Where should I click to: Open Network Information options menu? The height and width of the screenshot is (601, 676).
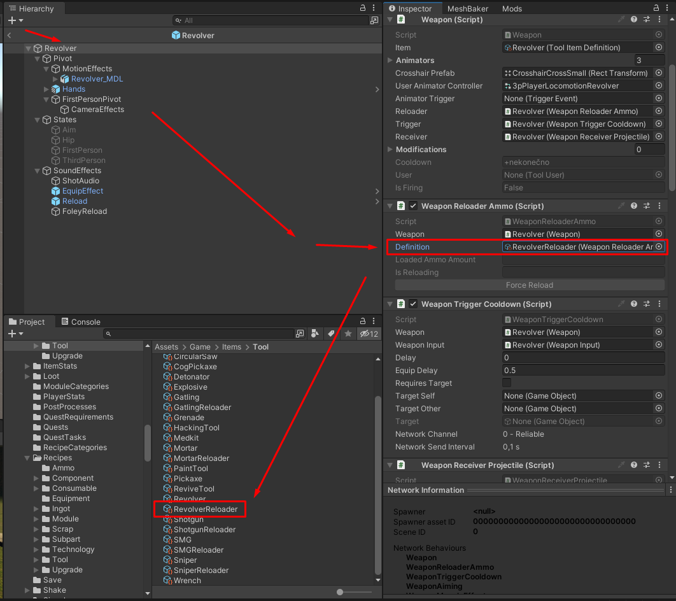(670, 490)
